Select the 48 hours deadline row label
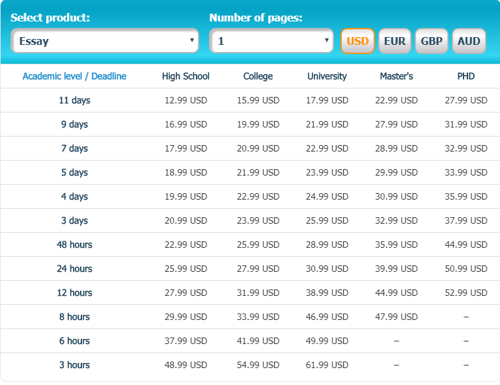Screen dimensions: 500x385 click(x=74, y=245)
